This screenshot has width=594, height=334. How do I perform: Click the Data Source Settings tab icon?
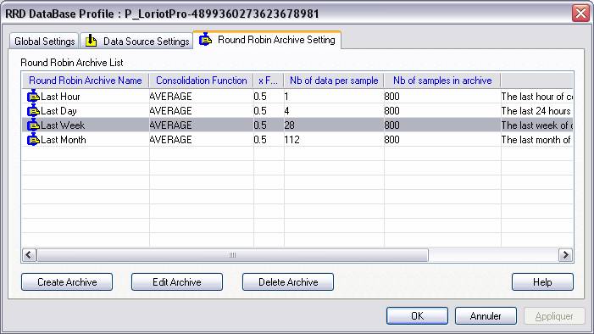[x=91, y=41]
